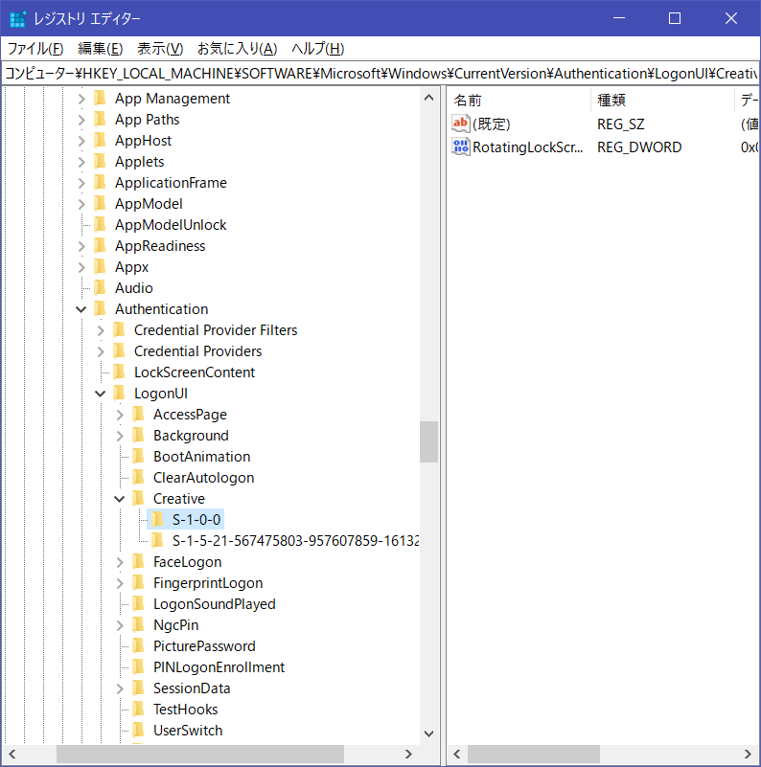Select the S-1-5-21-567475803 SID key
Viewport: 761px width, 767px height.
(x=295, y=541)
